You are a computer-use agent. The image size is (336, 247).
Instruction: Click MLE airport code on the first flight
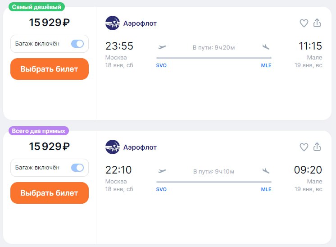[266, 65]
